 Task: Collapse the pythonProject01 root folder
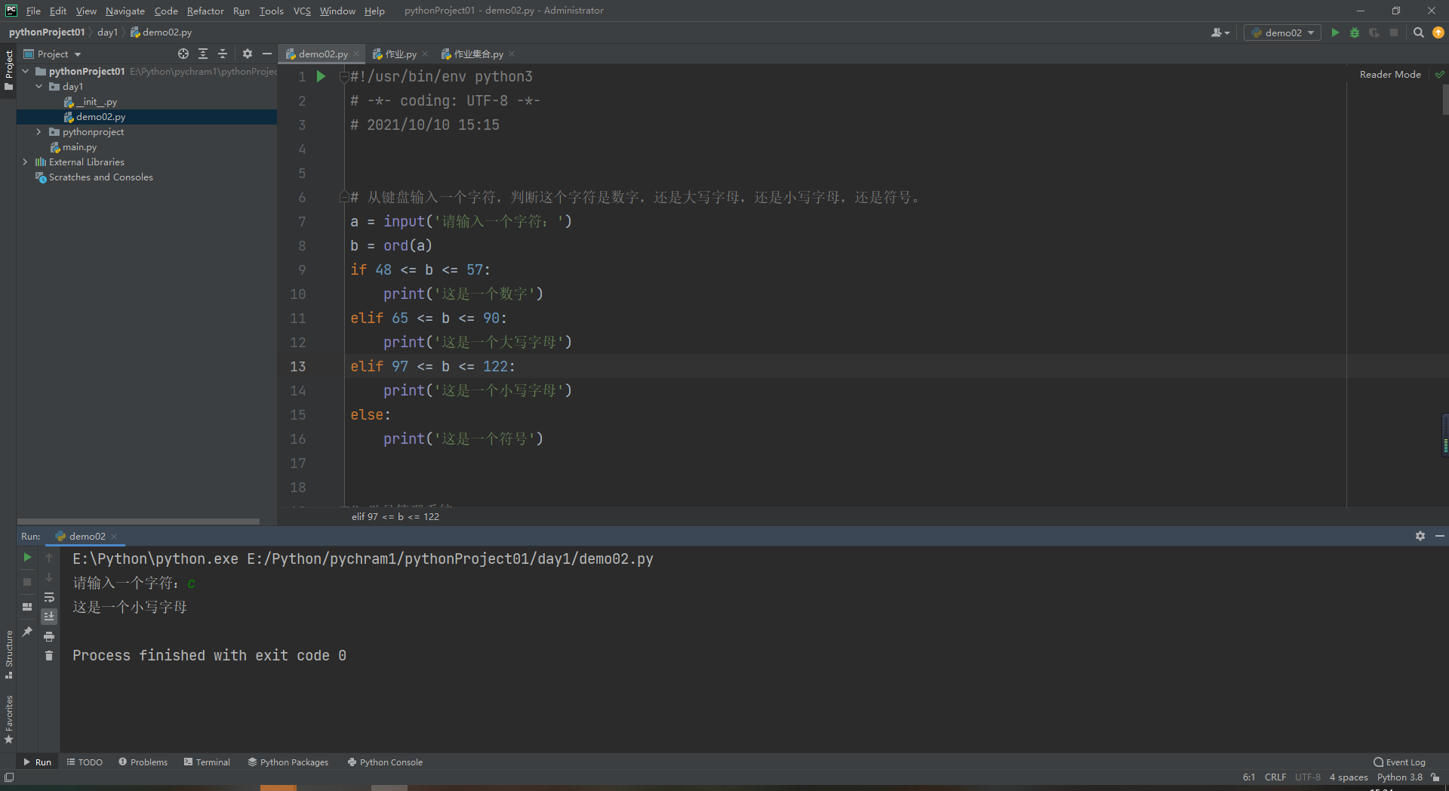pyautogui.click(x=26, y=71)
